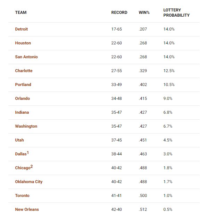Select the Utah team link
The image size is (224, 215).
coord(19,140)
